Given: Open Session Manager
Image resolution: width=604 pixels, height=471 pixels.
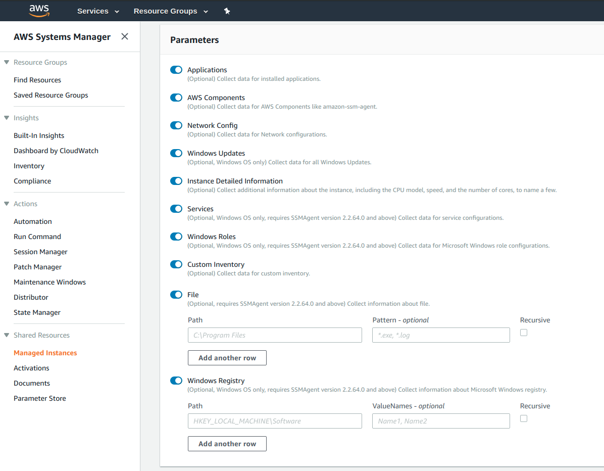Looking at the screenshot, I should [x=40, y=252].
